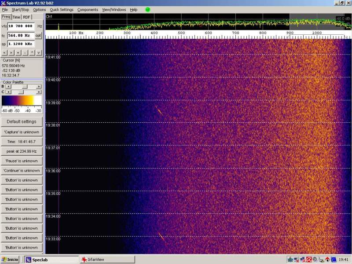The image size is (352, 264).
Task: Click the left arrow of contrast C slider
Action: 7,92
